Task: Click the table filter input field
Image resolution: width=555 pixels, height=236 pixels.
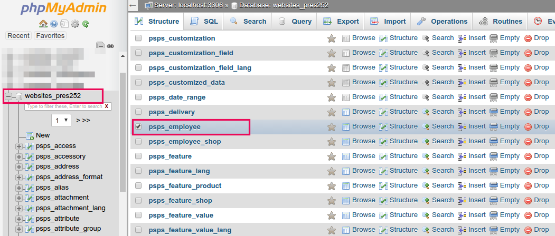Action: (63, 106)
